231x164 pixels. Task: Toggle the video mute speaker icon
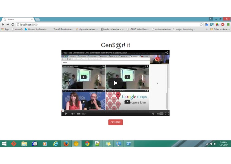(73, 114)
